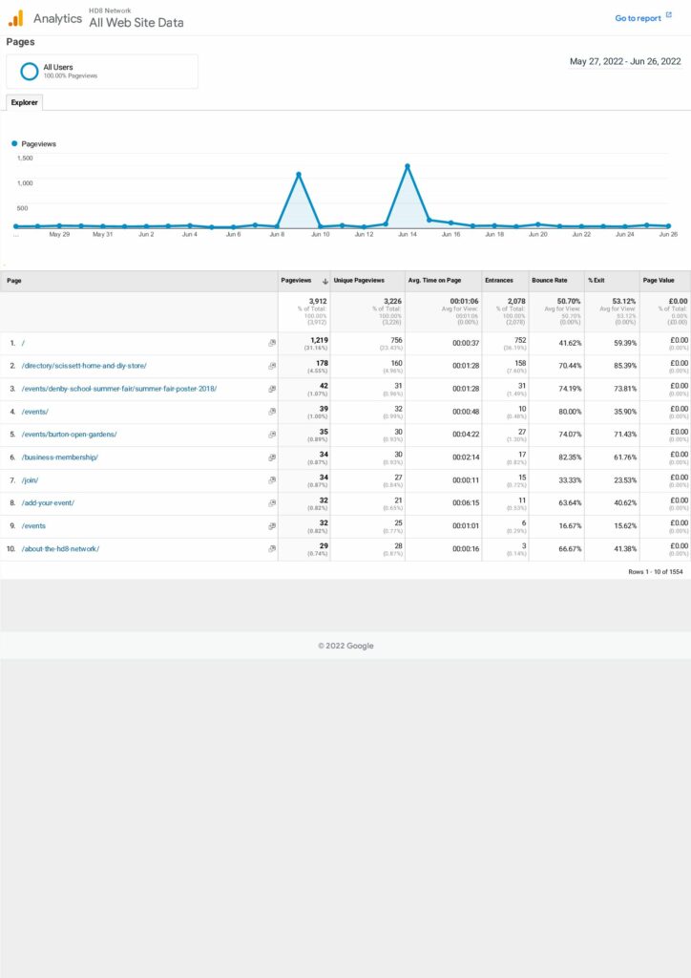This screenshot has width=691, height=978.
Task: Click the Google Analytics logo icon
Action: [15, 18]
